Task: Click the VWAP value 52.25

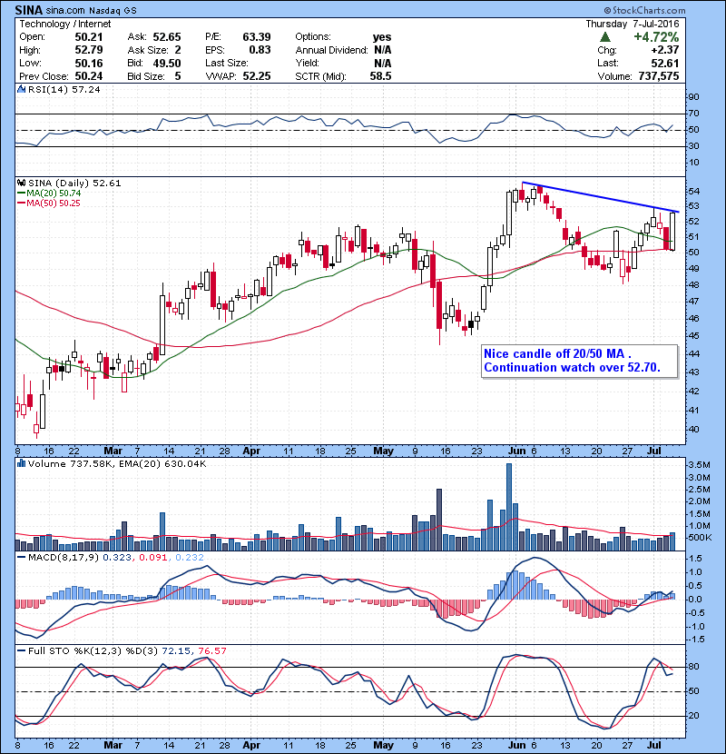Action: [x=257, y=76]
